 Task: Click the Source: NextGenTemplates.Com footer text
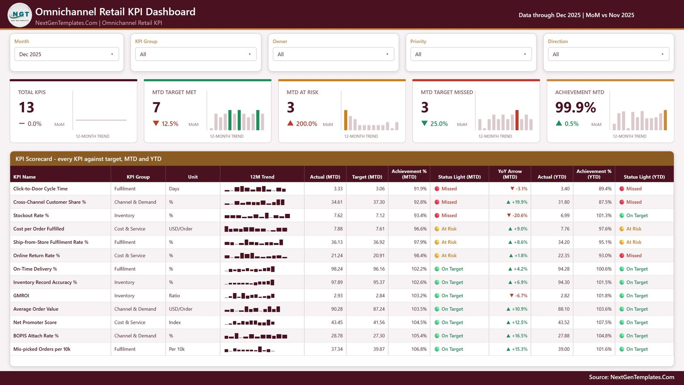pyautogui.click(x=631, y=377)
